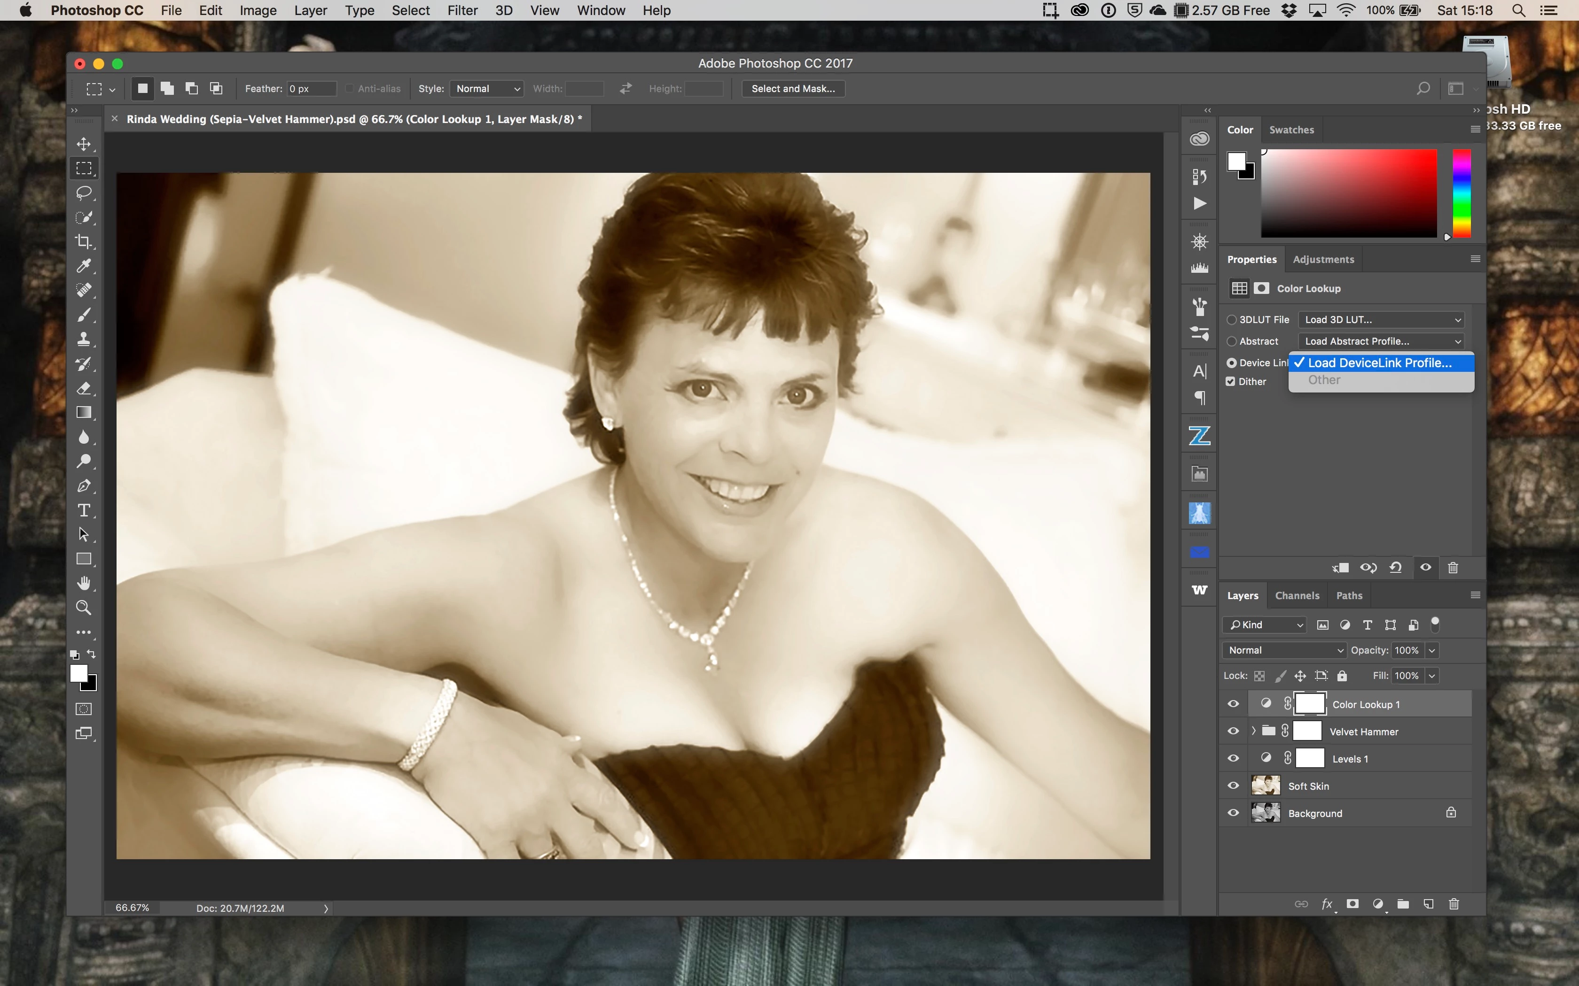Select the Horizontal Type tool
The image size is (1579, 986).
point(84,510)
